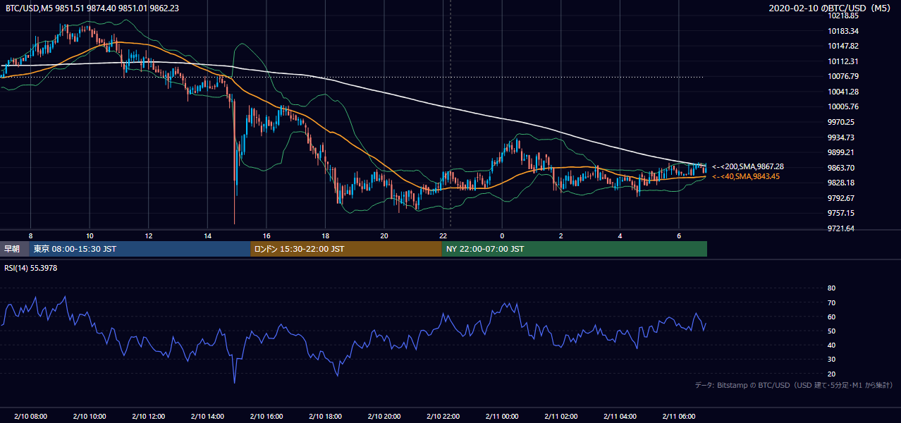Click the hour label 18 under price chart

point(325,235)
